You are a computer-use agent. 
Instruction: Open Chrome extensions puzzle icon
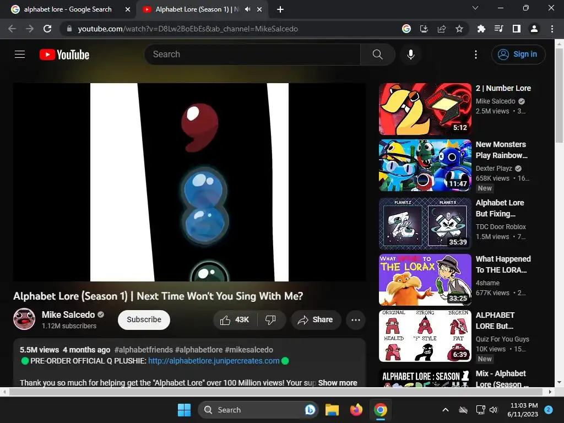click(x=481, y=29)
